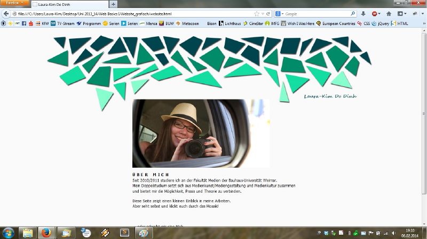Open the red Sparkasse bookmark icon

coord(31,23)
